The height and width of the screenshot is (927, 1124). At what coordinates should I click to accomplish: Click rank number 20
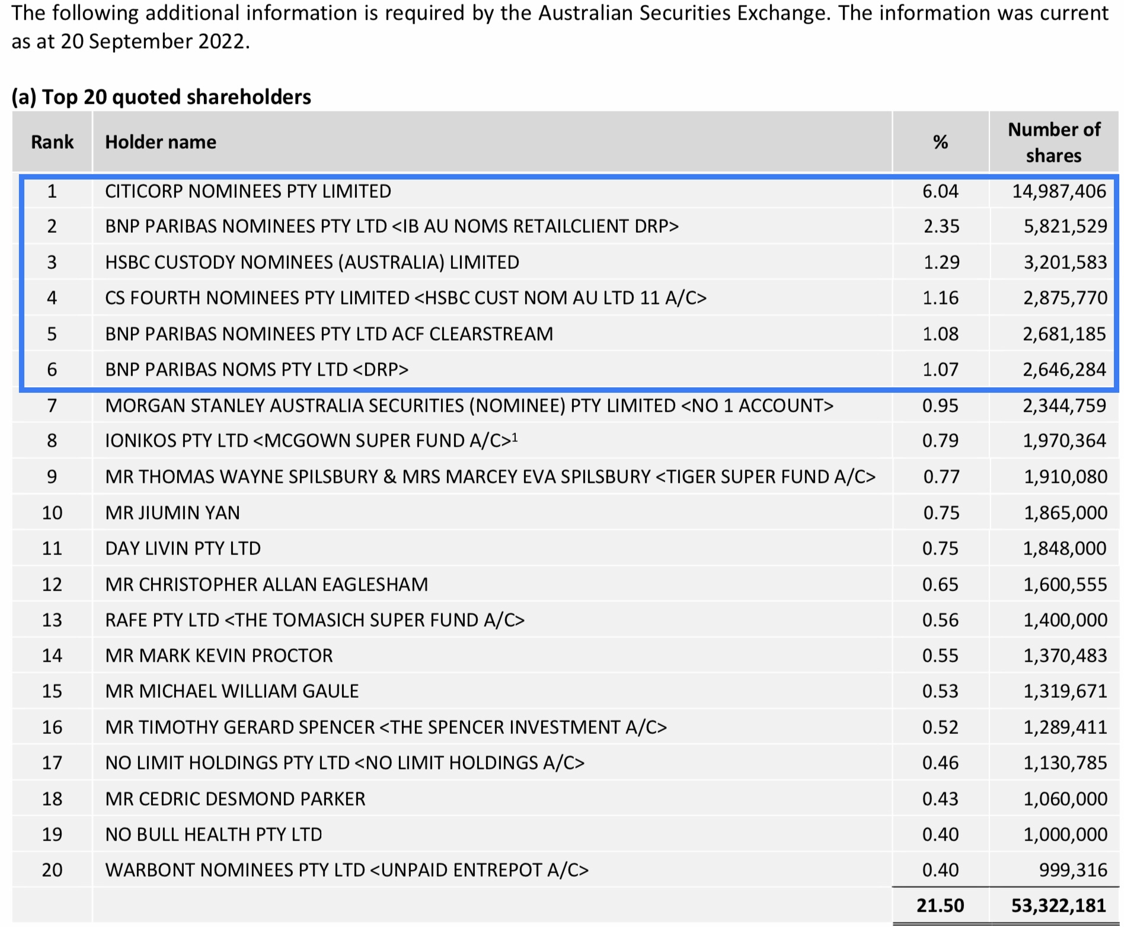tap(52, 870)
